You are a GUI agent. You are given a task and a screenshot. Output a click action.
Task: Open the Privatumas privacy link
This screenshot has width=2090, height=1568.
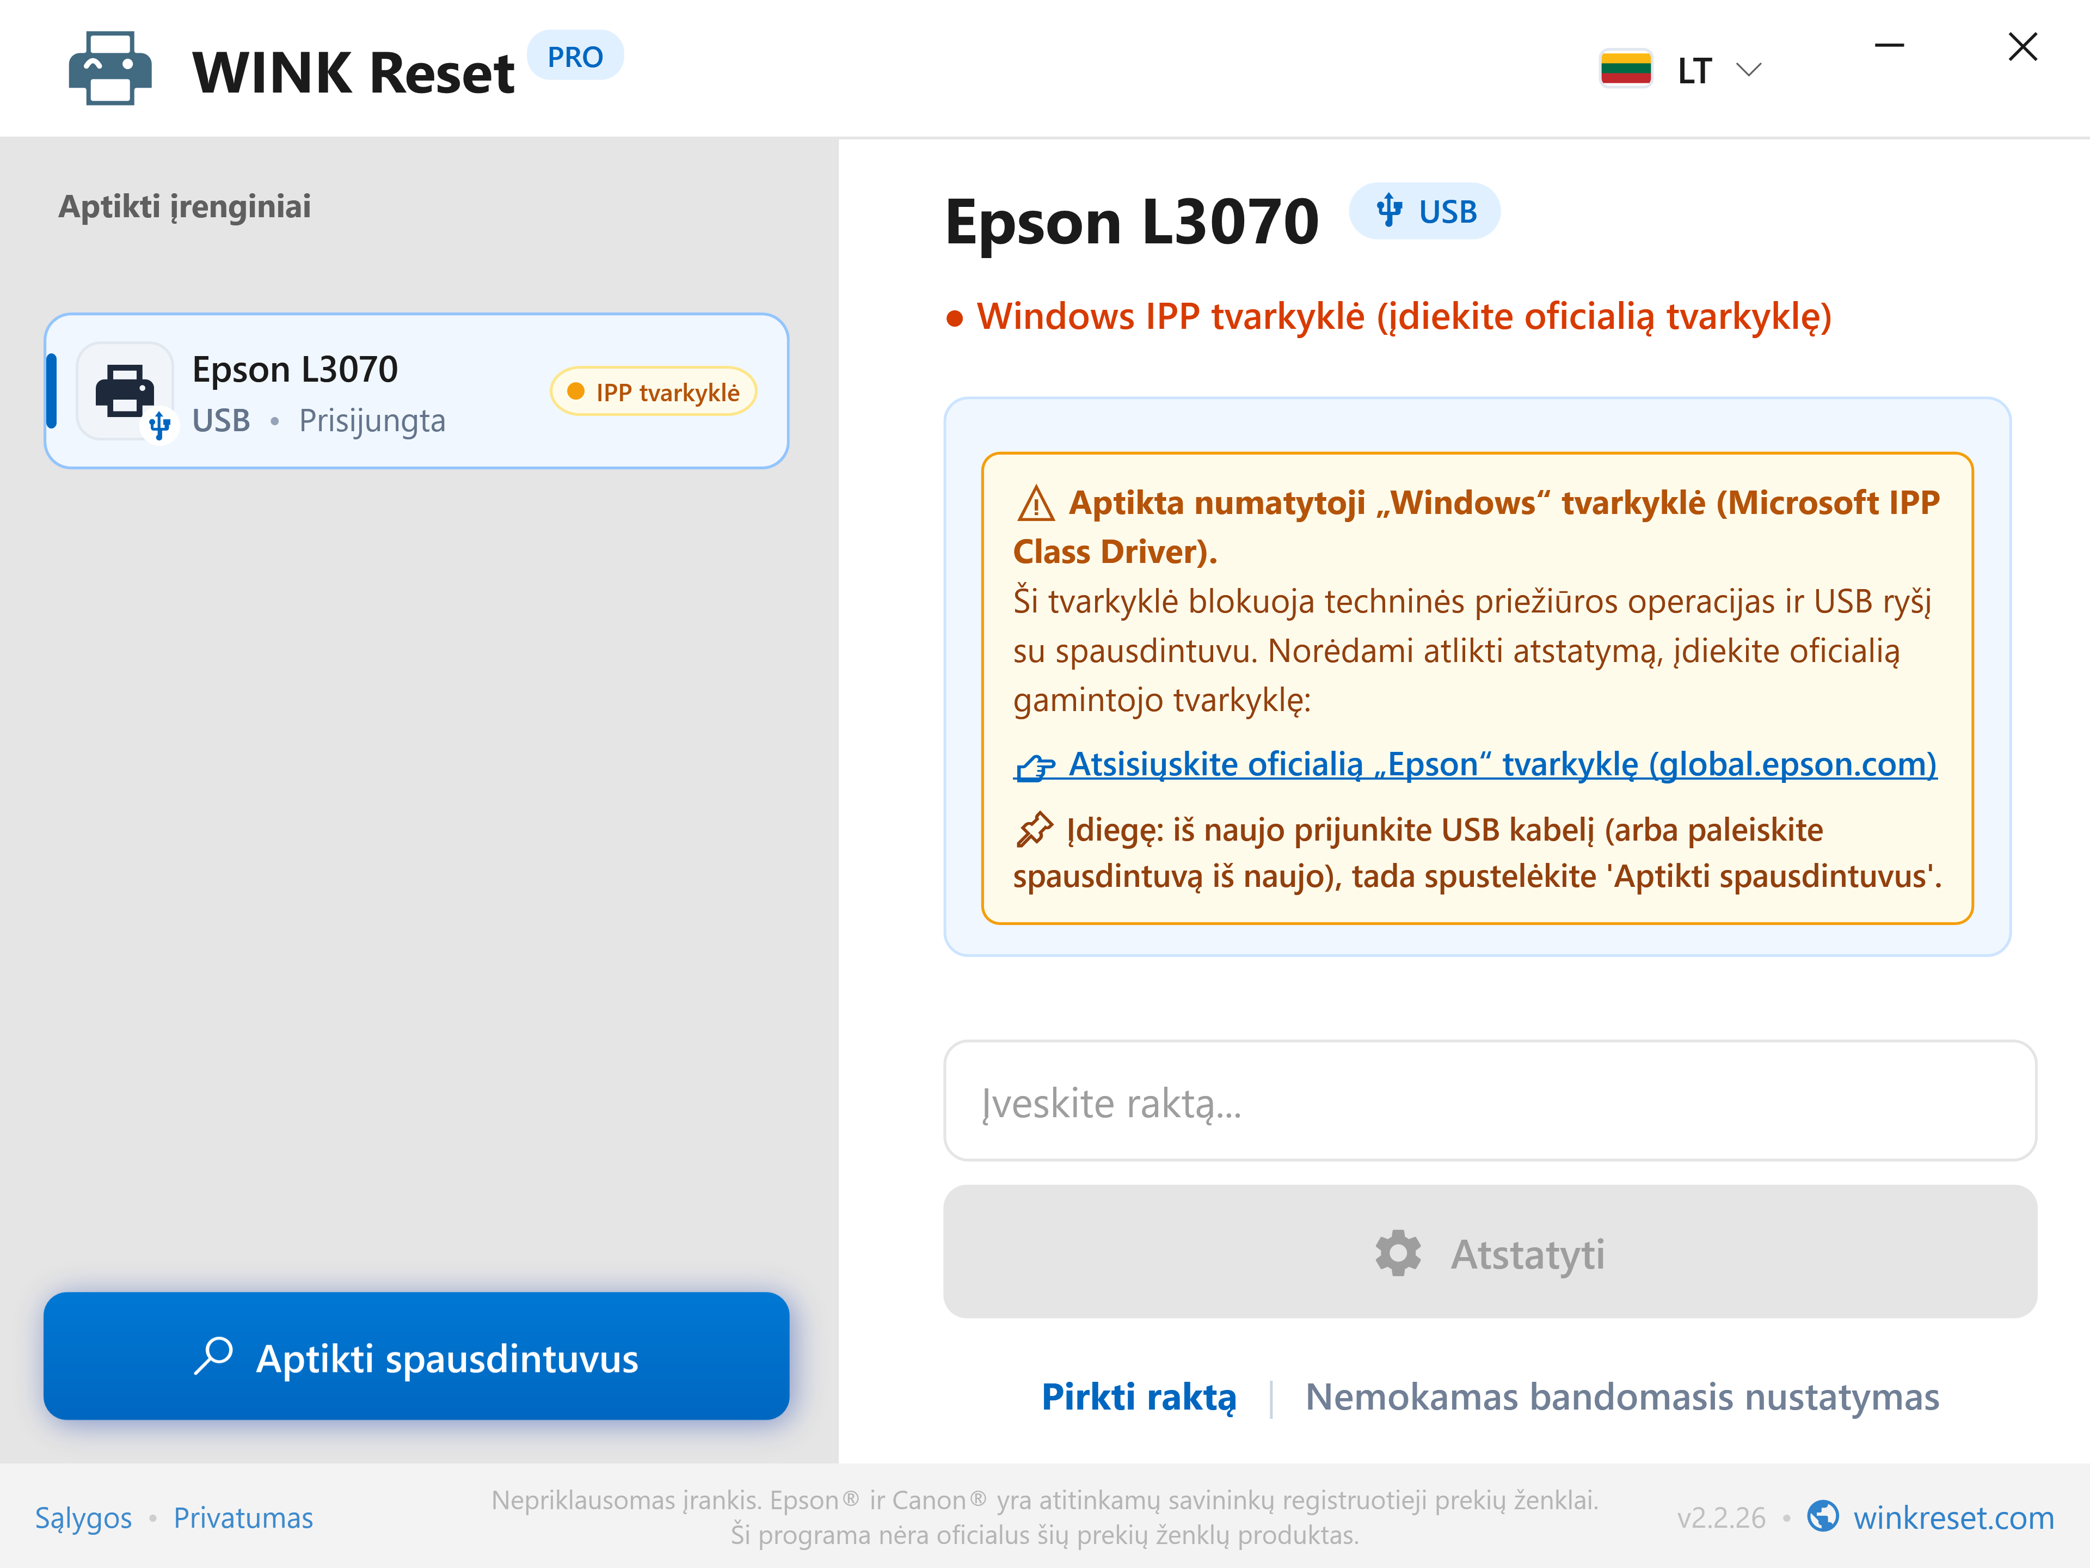click(x=243, y=1518)
